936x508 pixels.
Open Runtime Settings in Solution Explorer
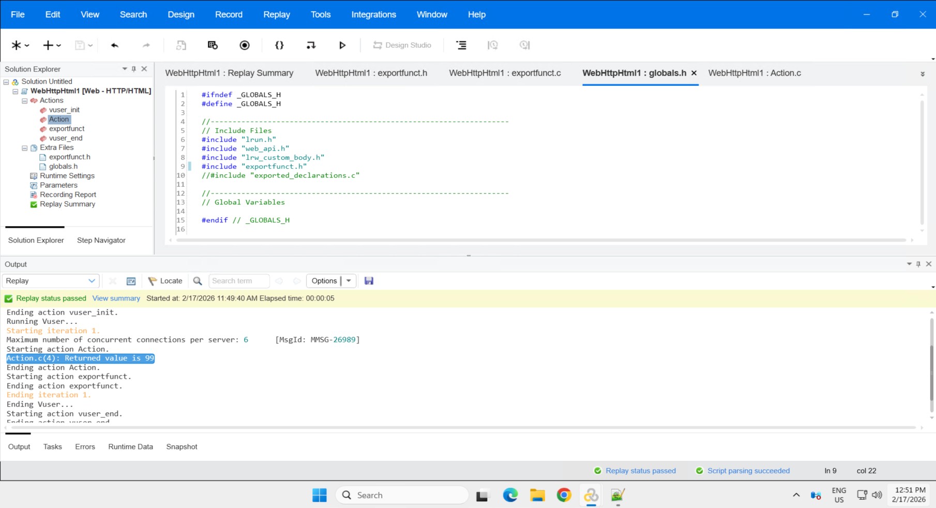coord(67,176)
